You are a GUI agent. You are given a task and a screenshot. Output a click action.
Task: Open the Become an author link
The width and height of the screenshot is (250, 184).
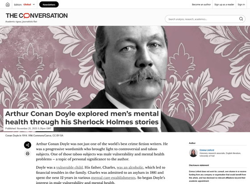201,4
